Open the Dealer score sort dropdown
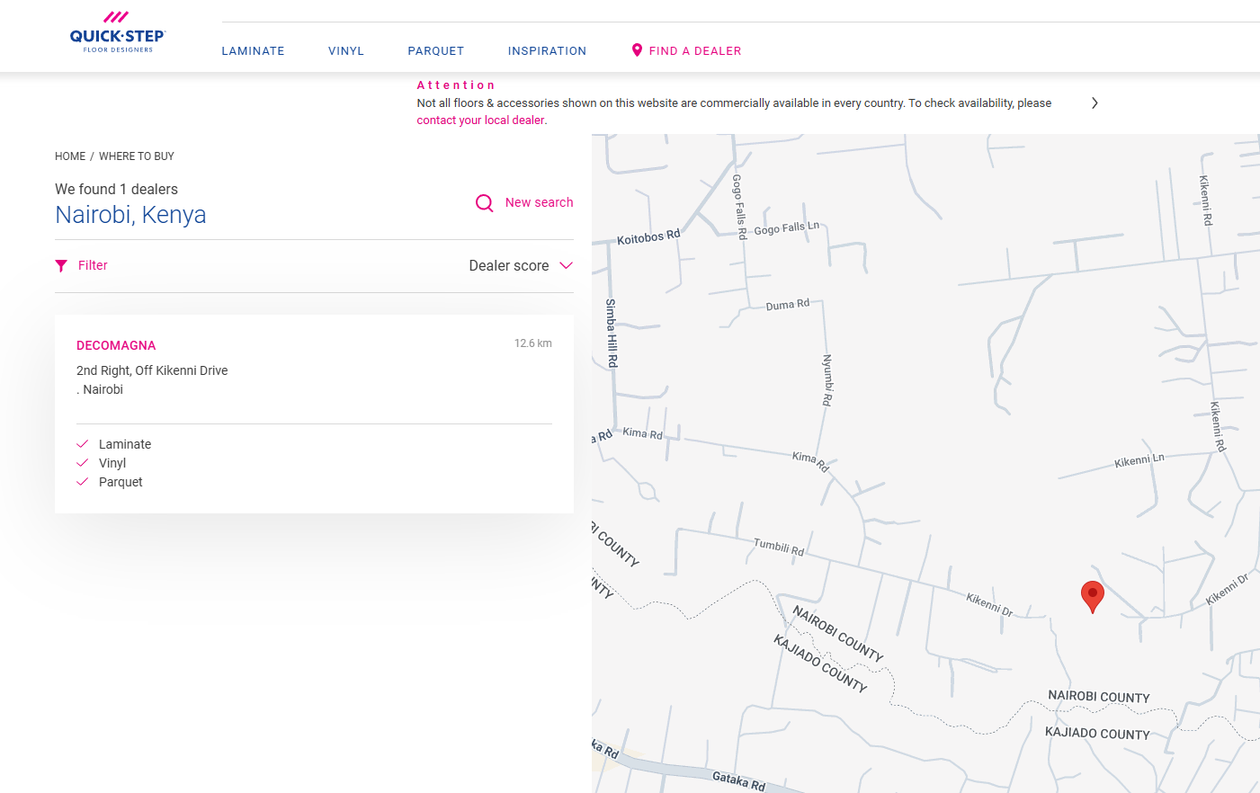 pyautogui.click(x=521, y=266)
